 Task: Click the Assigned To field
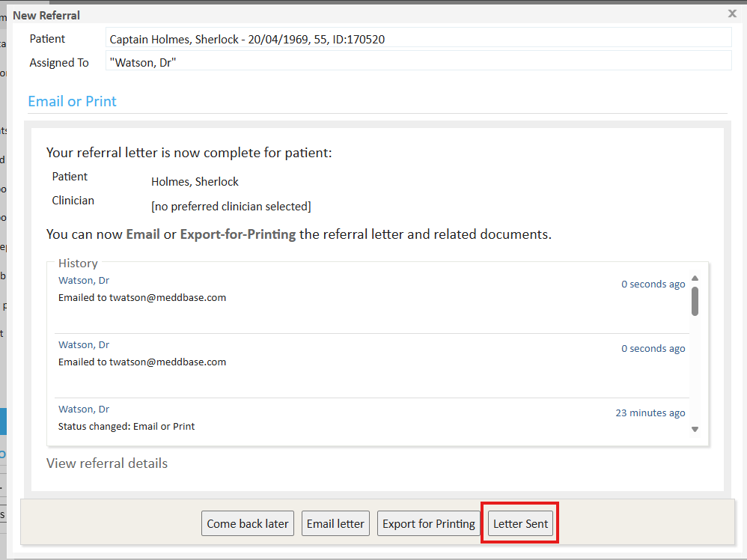(x=418, y=62)
